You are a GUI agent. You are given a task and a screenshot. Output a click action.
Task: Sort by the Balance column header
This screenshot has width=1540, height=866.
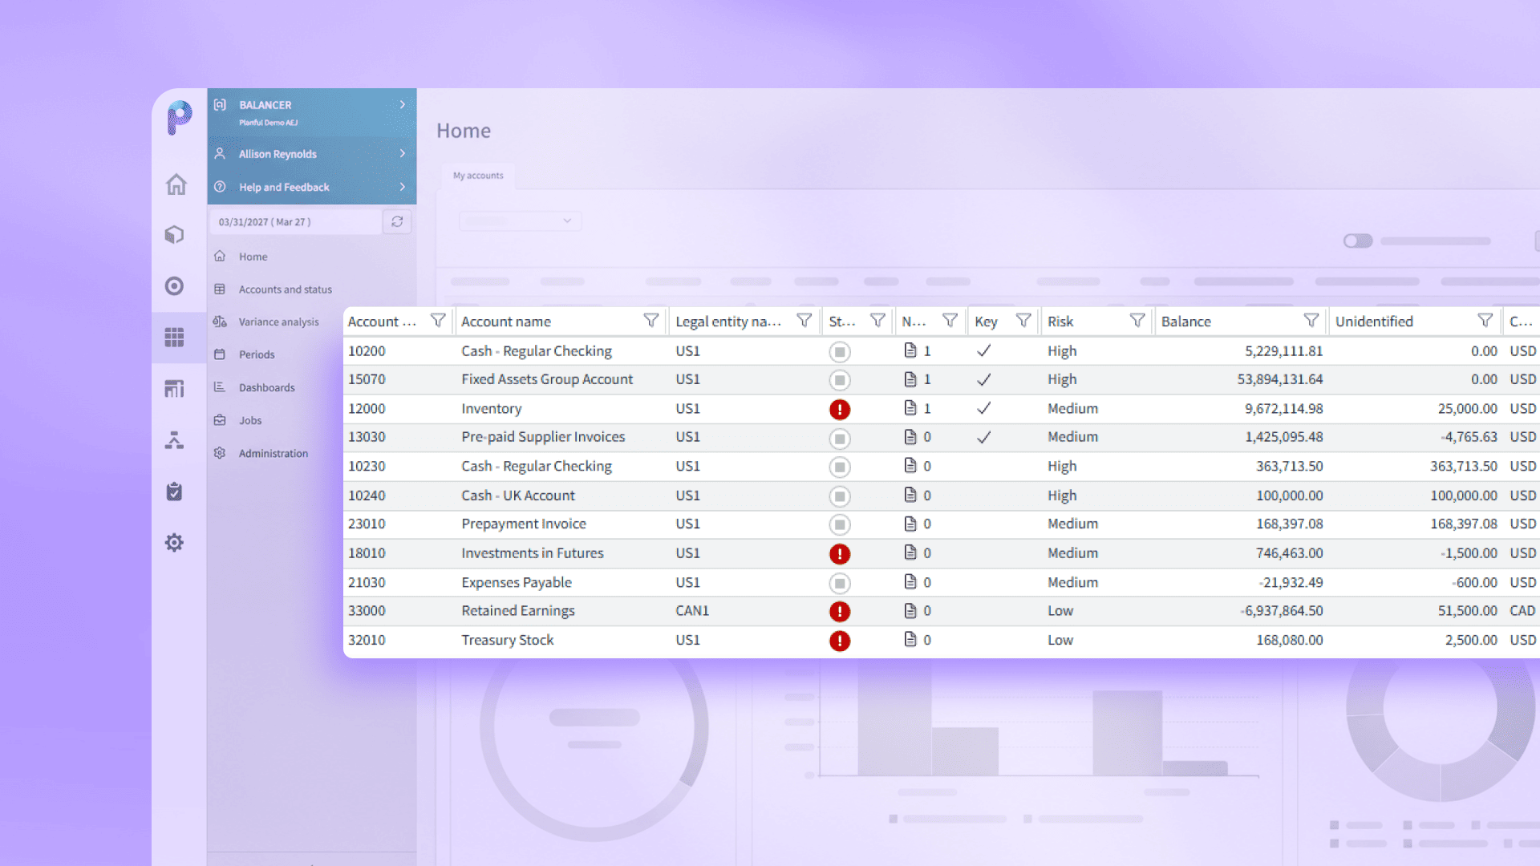(x=1186, y=322)
